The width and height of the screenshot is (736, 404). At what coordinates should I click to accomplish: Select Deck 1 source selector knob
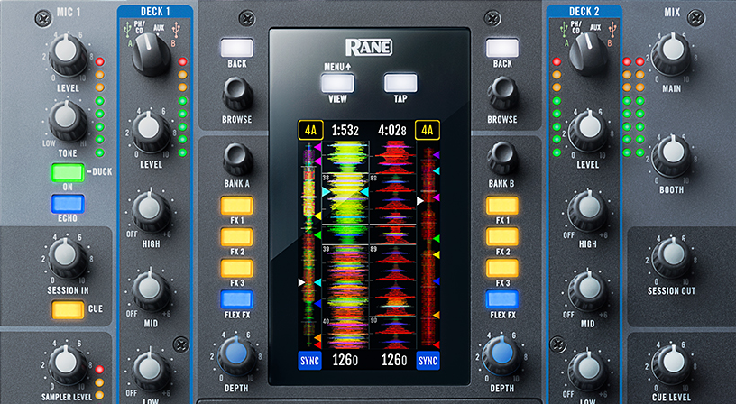(x=152, y=54)
